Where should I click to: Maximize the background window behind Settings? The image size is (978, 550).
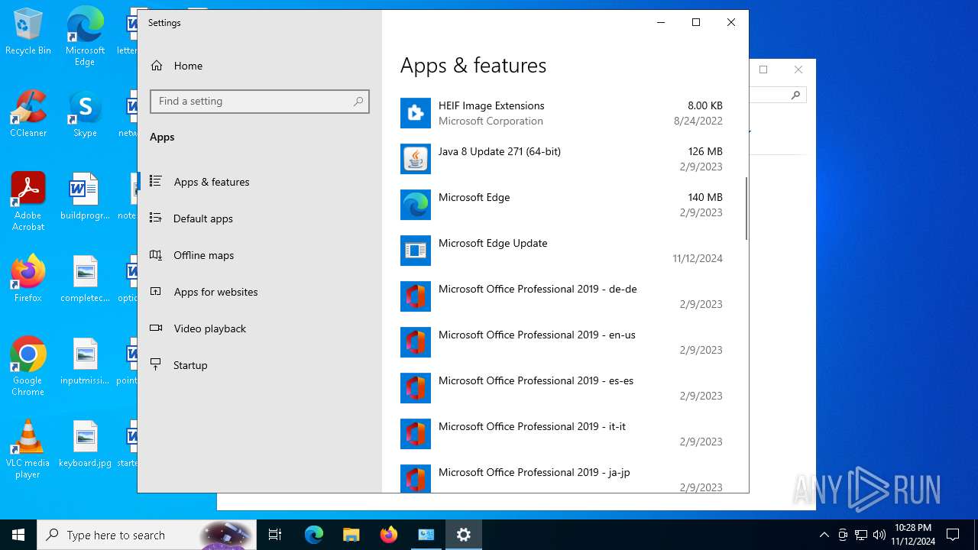coord(763,70)
